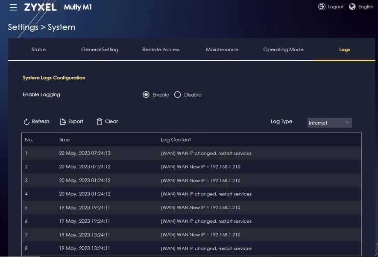Screen dimensions: 378x257
Task: Click the Clear button label
Action: pos(111,121)
